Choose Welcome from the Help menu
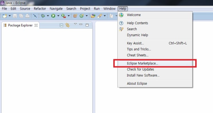This screenshot has width=213, height=113. coord(155,15)
